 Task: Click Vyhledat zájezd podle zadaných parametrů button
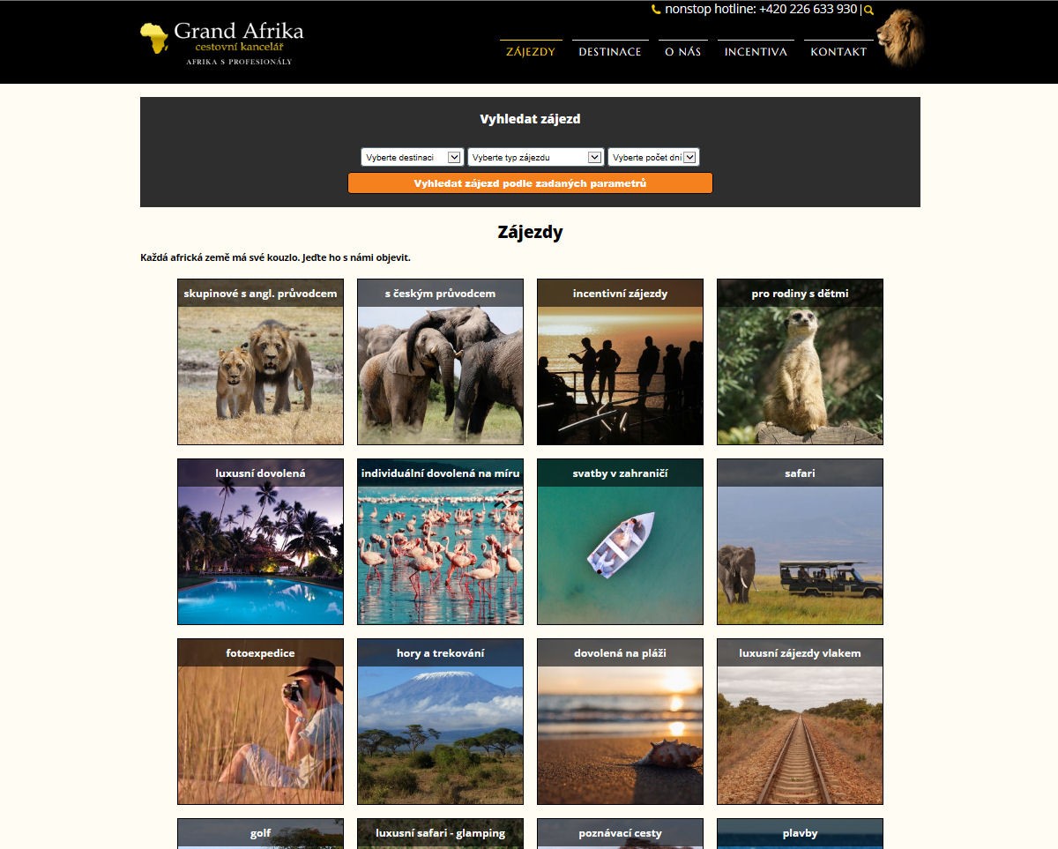530,183
